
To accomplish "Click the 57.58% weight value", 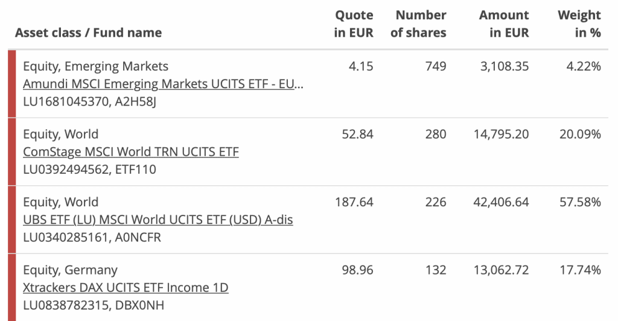I will pos(580,202).
